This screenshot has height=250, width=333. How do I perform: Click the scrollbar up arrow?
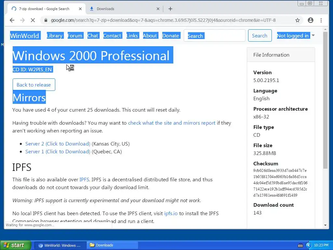(x=325, y=29)
